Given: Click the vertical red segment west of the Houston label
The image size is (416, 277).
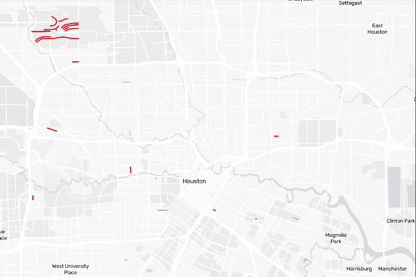Looking at the screenshot, I should (x=131, y=170).
